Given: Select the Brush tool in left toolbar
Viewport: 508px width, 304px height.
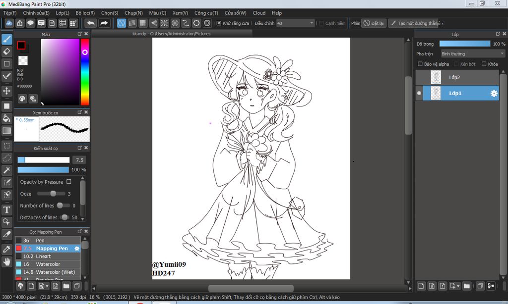Looking at the screenshot, I should click(7, 40).
